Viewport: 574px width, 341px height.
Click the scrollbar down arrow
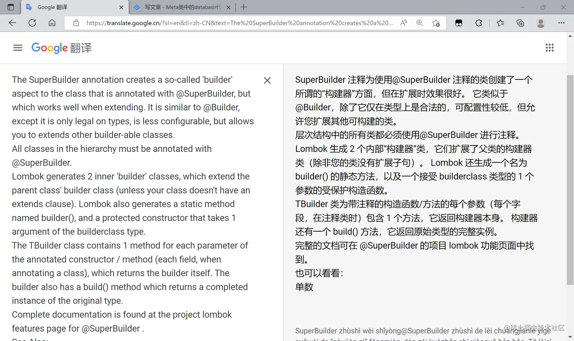570,337
